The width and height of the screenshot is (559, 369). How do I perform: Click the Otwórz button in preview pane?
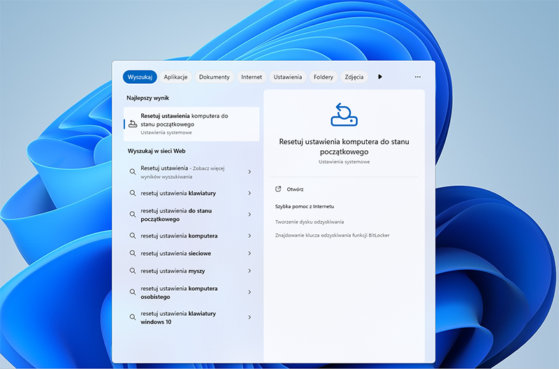pos(295,189)
